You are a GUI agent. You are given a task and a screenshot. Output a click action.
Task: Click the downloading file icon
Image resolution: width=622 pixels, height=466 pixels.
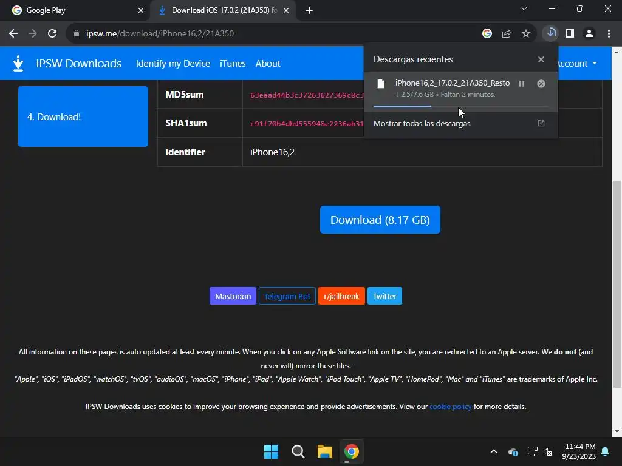381,84
